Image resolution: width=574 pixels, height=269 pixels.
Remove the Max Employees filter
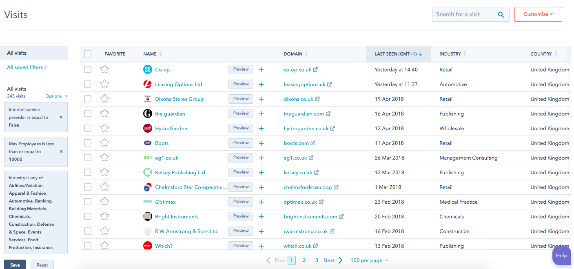point(61,151)
